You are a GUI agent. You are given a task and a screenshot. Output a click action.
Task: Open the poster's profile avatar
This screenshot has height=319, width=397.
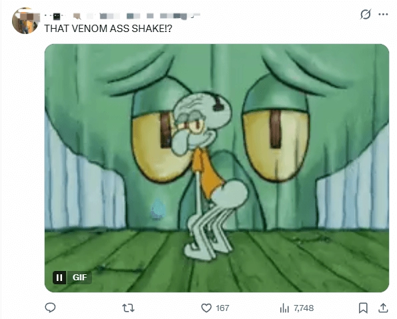click(25, 21)
